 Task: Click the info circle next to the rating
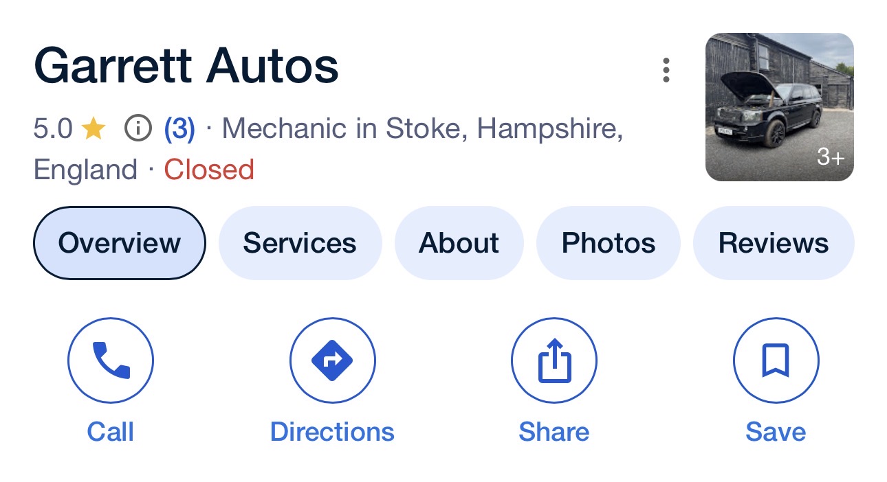point(138,128)
